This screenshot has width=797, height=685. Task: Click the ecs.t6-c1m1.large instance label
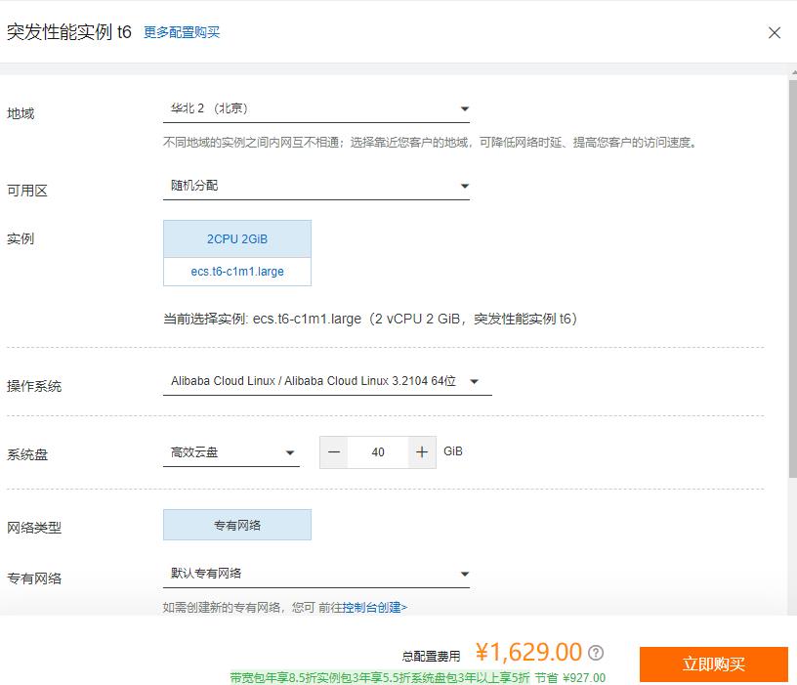(237, 272)
